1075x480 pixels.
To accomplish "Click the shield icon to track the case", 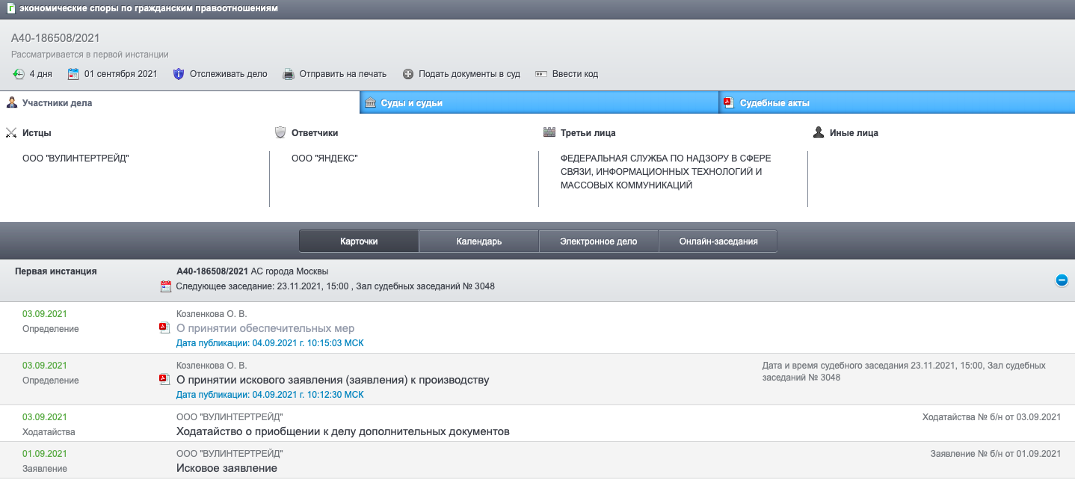I will point(178,74).
